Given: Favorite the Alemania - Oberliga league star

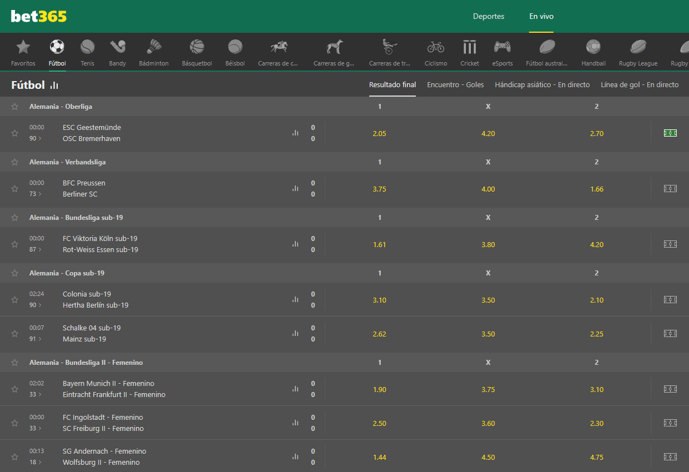Looking at the screenshot, I should click(x=15, y=107).
